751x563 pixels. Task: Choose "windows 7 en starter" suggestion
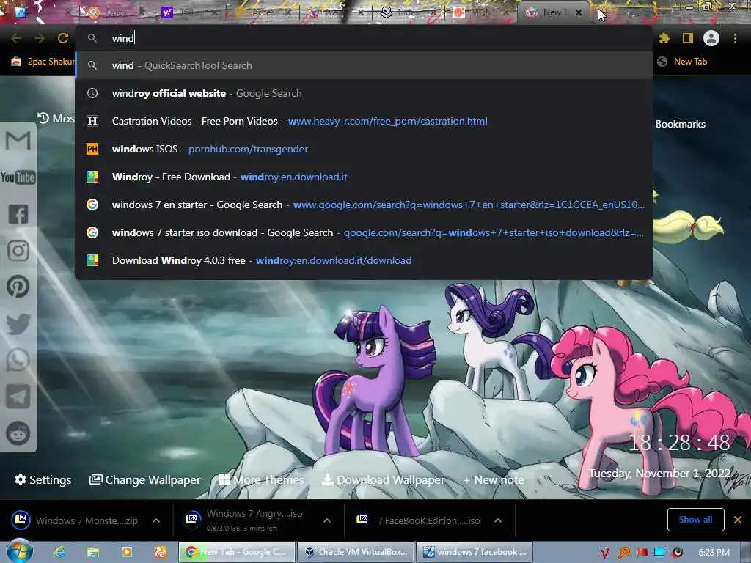[364, 205]
